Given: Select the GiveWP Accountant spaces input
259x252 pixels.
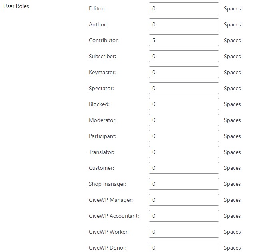Looking at the screenshot, I should point(184,216).
